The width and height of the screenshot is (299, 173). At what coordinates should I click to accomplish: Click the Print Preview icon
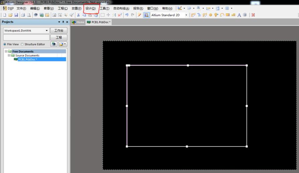coord(29,15)
